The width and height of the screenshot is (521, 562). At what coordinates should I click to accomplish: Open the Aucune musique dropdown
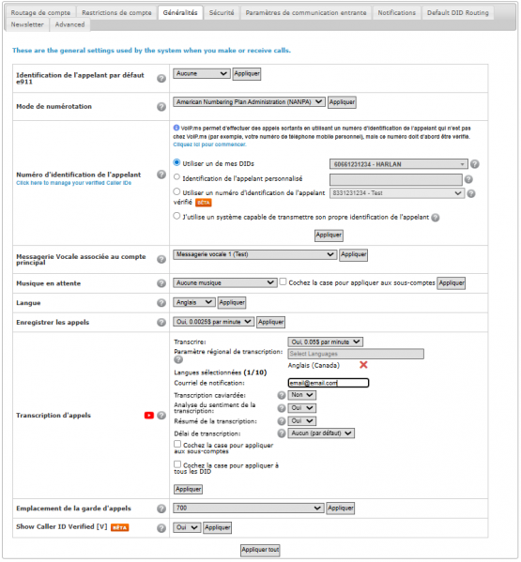point(224,282)
